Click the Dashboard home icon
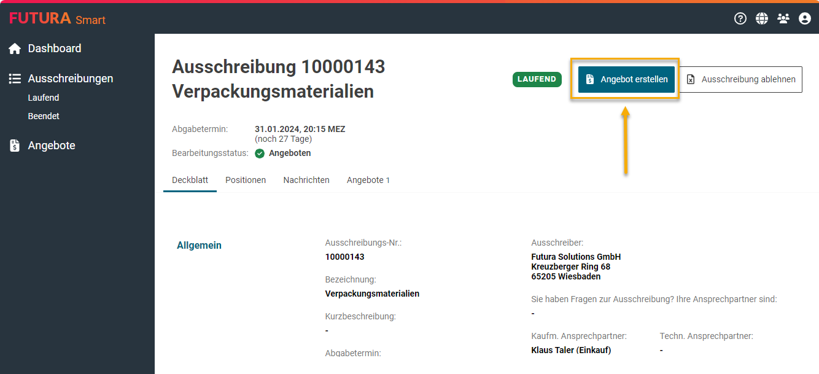The height and width of the screenshot is (374, 819). pyautogui.click(x=15, y=49)
